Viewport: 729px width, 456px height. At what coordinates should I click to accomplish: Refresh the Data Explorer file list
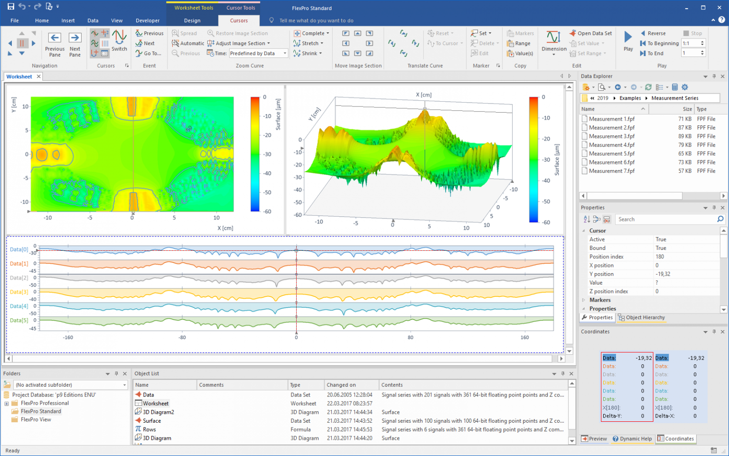pyautogui.click(x=648, y=87)
